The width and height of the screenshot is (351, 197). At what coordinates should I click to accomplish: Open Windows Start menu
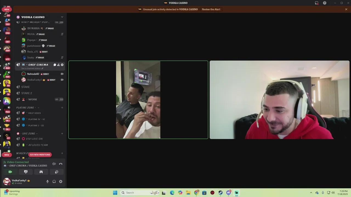click(x=115, y=193)
